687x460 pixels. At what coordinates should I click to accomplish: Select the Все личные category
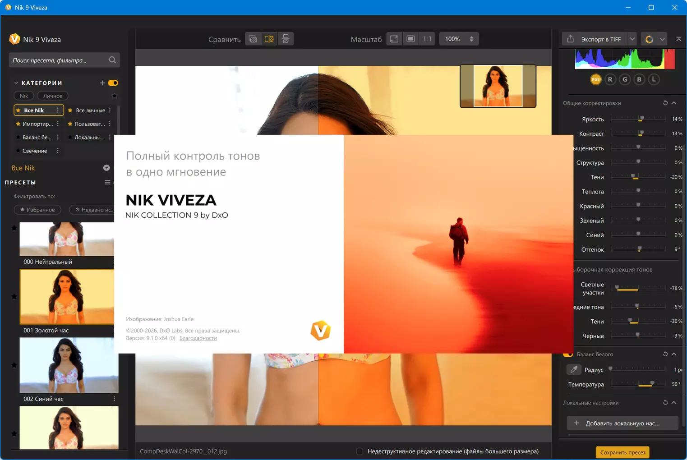90,110
